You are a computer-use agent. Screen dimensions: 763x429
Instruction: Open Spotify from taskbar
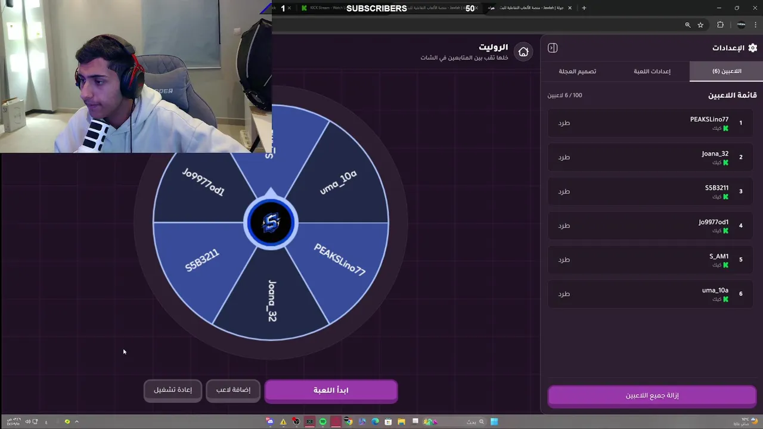click(322, 422)
